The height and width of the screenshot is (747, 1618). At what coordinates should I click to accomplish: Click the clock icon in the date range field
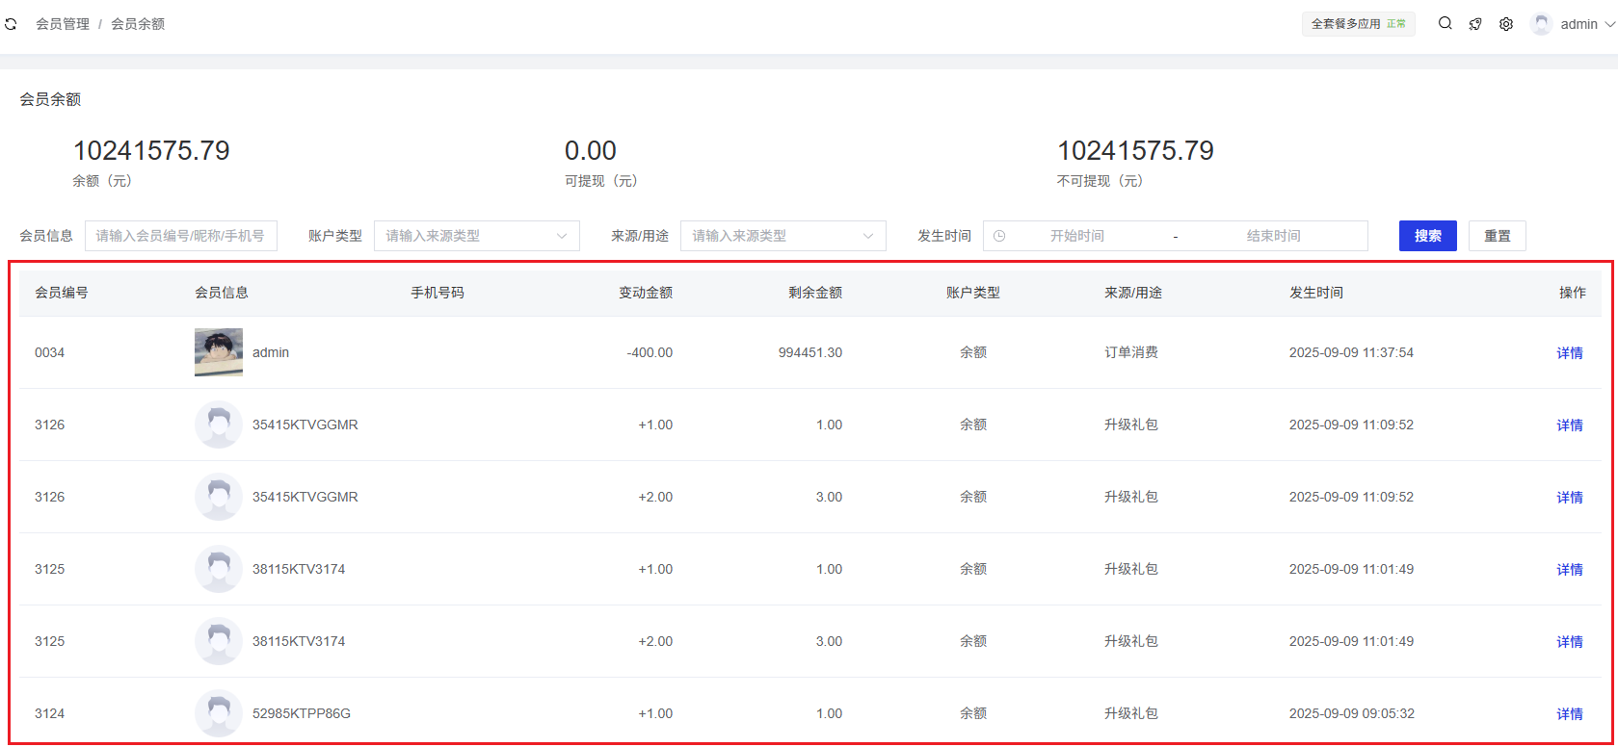click(999, 236)
